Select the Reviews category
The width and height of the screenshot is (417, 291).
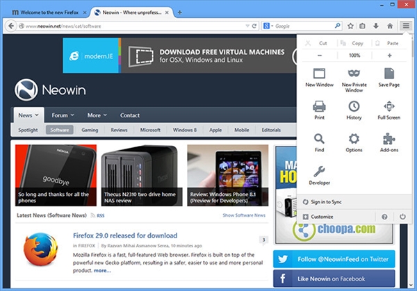[119, 130]
